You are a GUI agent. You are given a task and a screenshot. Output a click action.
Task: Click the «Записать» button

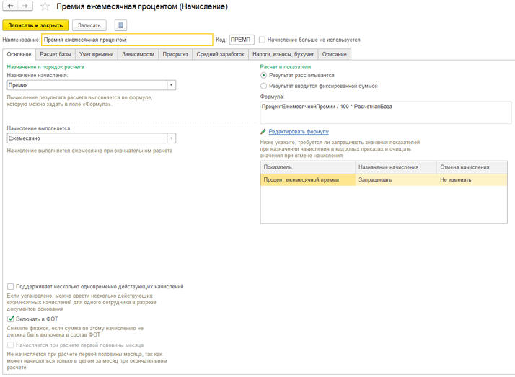tap(89, 25)
